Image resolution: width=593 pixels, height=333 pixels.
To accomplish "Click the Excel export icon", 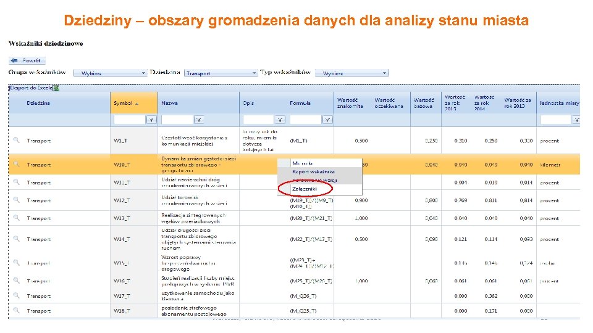I will (x=56, y=88).
